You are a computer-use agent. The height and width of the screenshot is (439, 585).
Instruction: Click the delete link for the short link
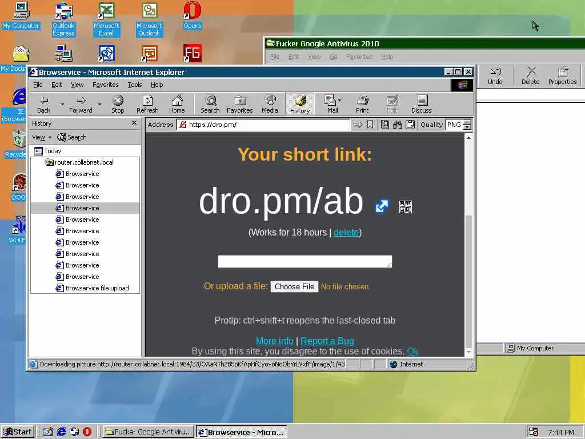pos(346,232)
